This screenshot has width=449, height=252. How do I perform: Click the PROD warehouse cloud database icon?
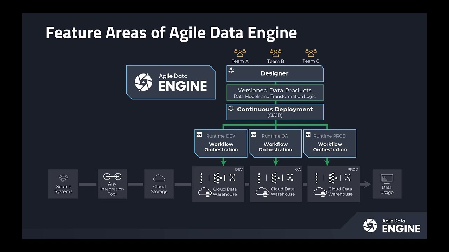320,192
